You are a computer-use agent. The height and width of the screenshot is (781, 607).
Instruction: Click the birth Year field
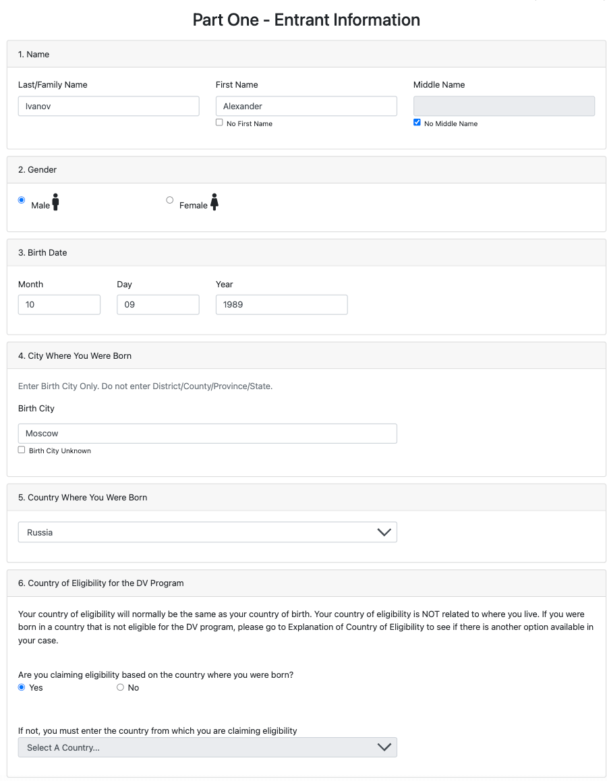281,304
